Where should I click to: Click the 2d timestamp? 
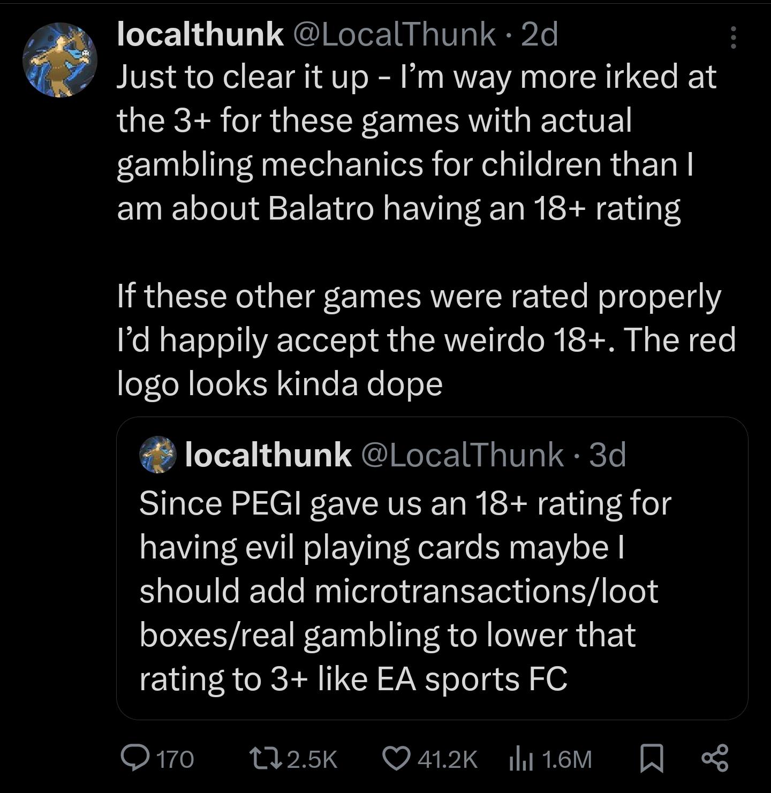[x=539, y=34]
